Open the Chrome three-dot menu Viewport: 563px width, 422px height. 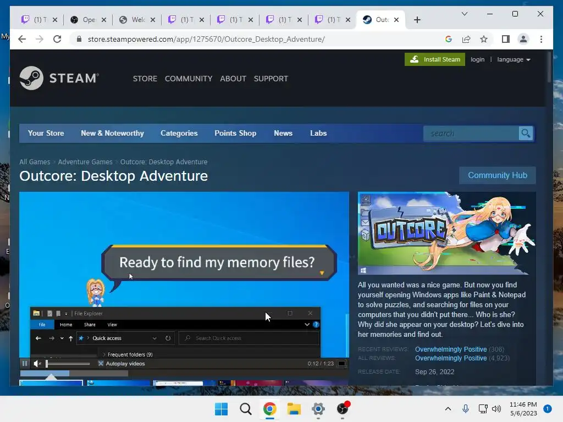(x=541, y=39)
